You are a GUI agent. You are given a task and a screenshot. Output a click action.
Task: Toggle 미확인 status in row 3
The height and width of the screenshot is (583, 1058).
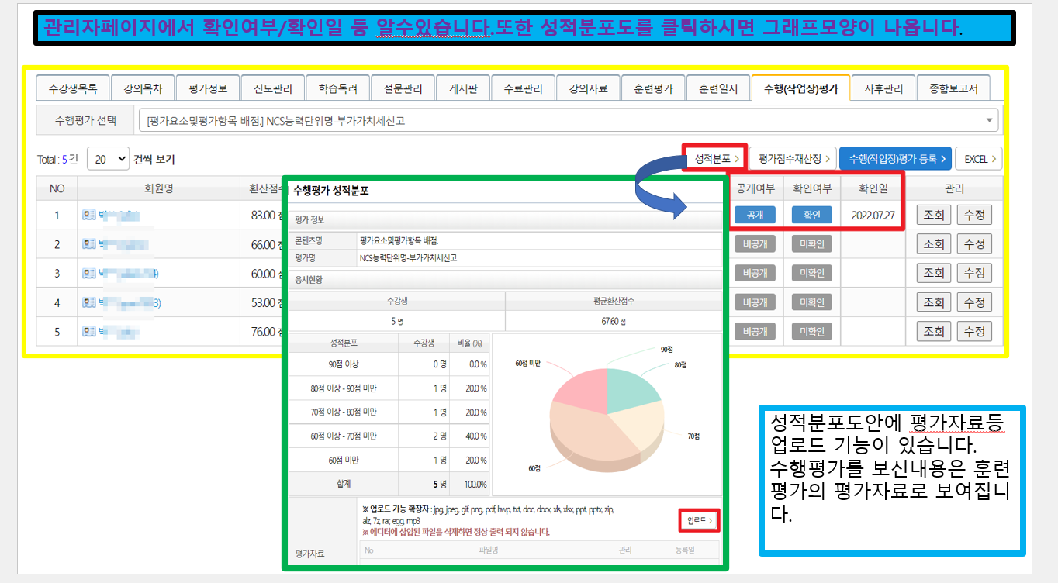[811, 273]
